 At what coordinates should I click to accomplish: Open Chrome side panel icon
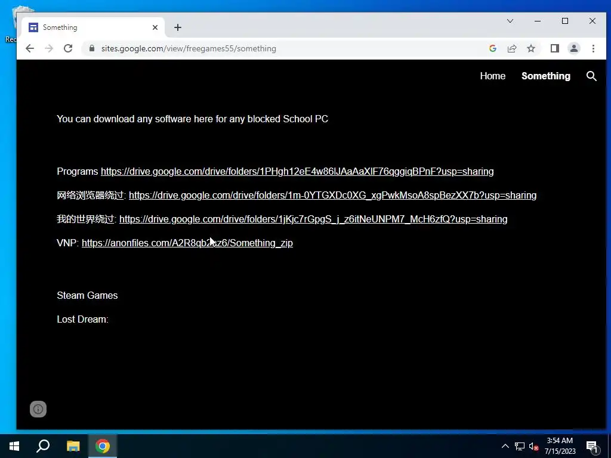554,48
